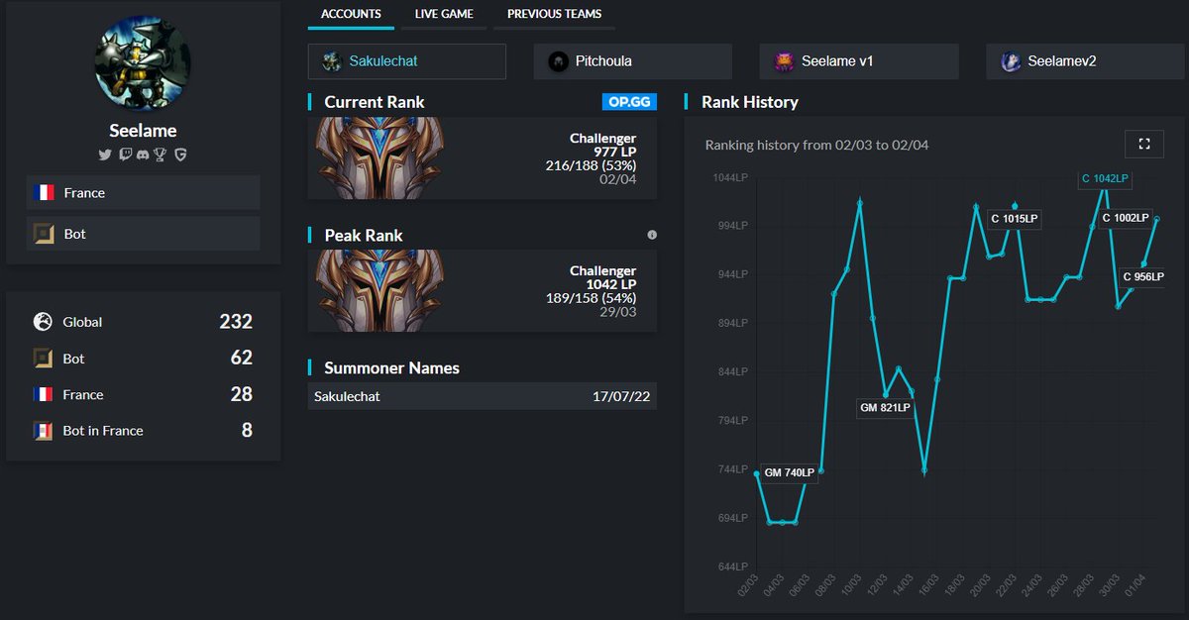Click the shield G icon in profile links

(181, 155)
